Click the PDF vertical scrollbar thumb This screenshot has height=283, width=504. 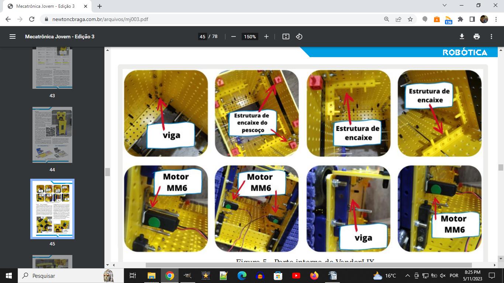click(x=501, y=167)
